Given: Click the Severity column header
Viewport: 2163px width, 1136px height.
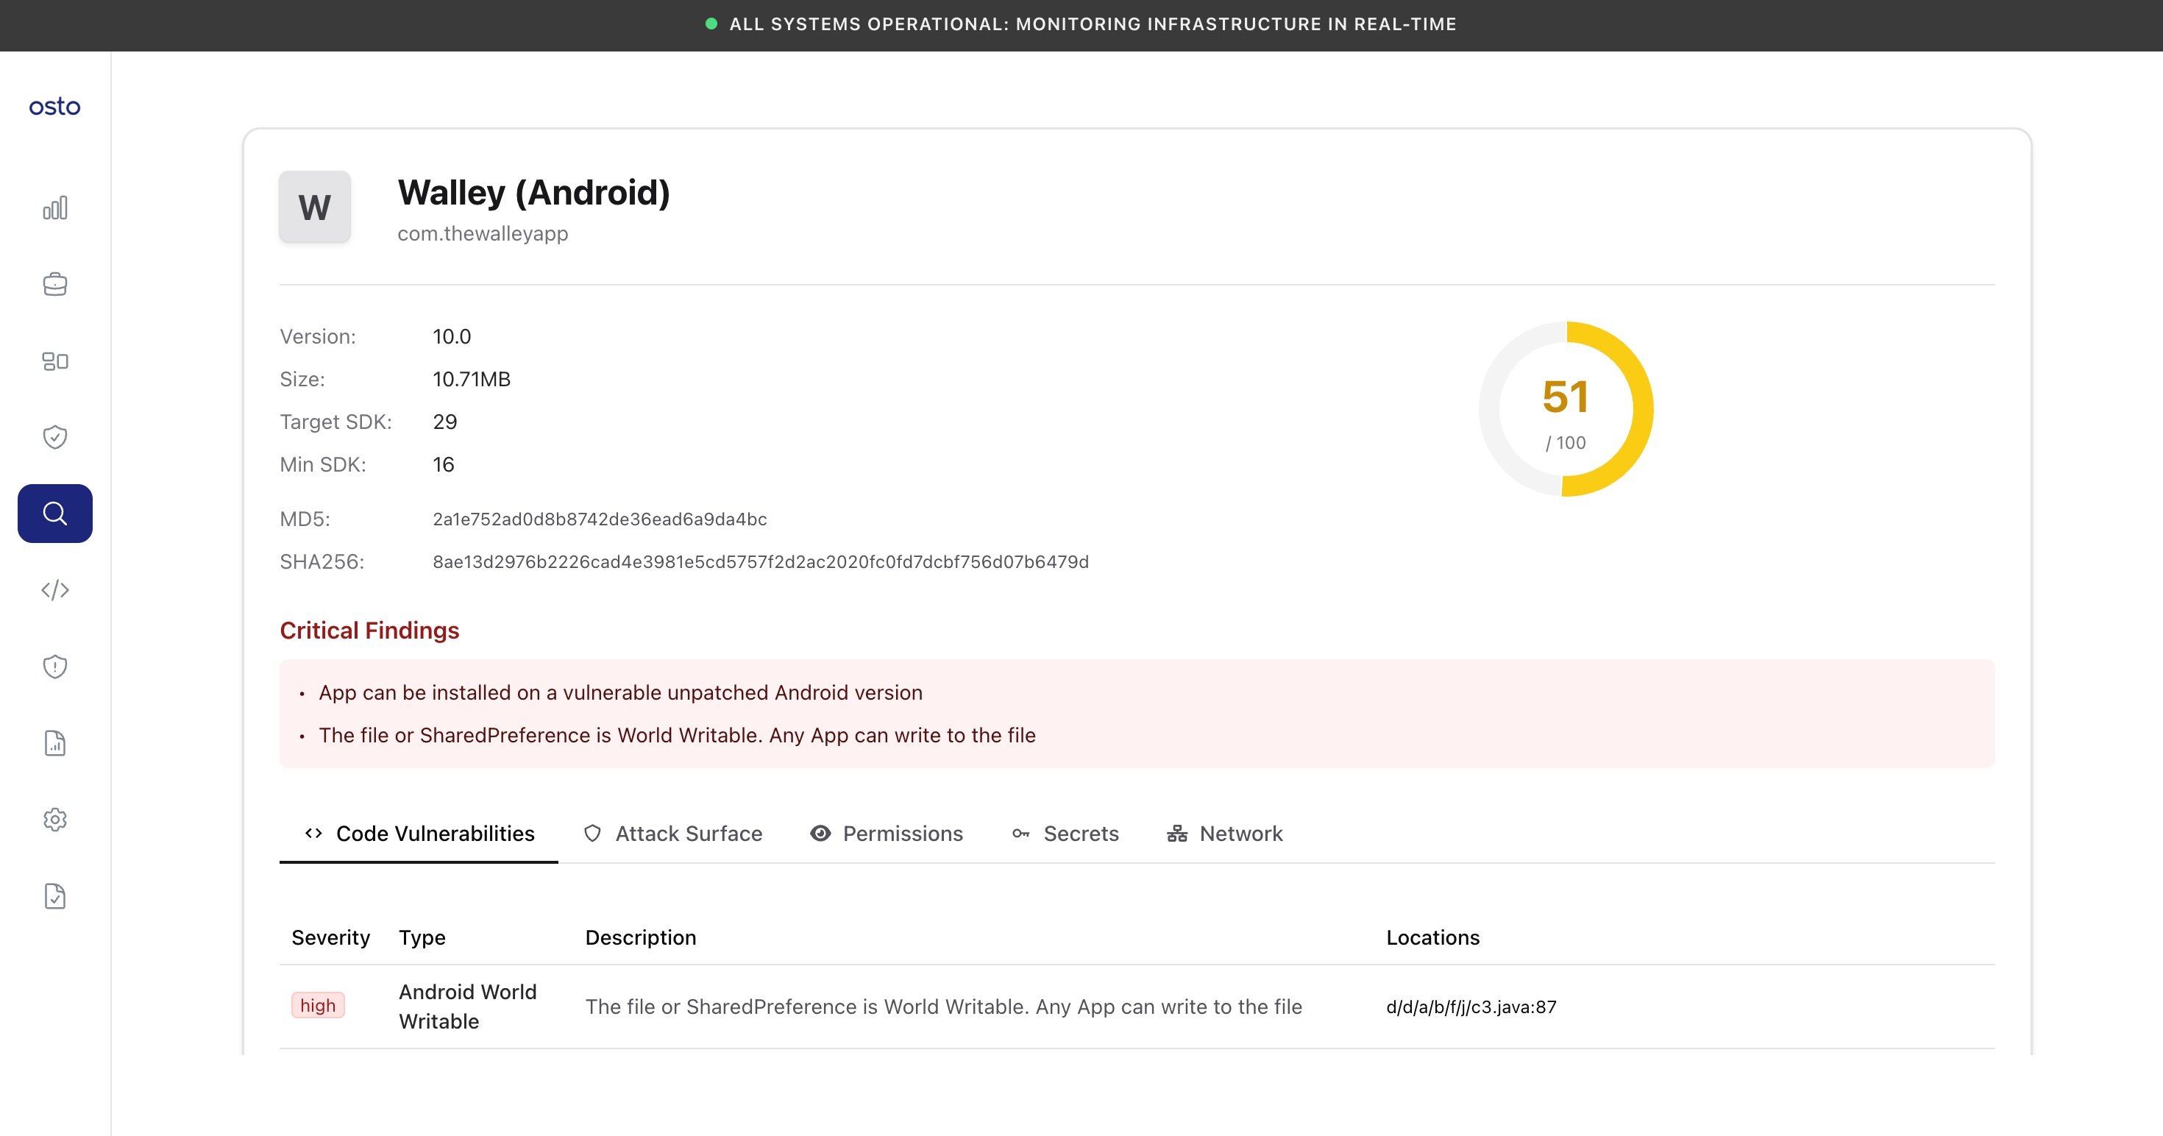Looking at the screenshot, I should tap(331, 938).
